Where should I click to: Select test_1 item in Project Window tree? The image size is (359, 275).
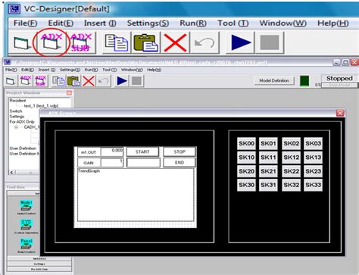click(x=41, y=106)
